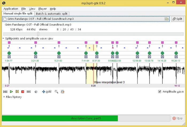187x127 pixels.
Task: Click the mp3splt-gtk app icon in title bar
Action: 3,3
